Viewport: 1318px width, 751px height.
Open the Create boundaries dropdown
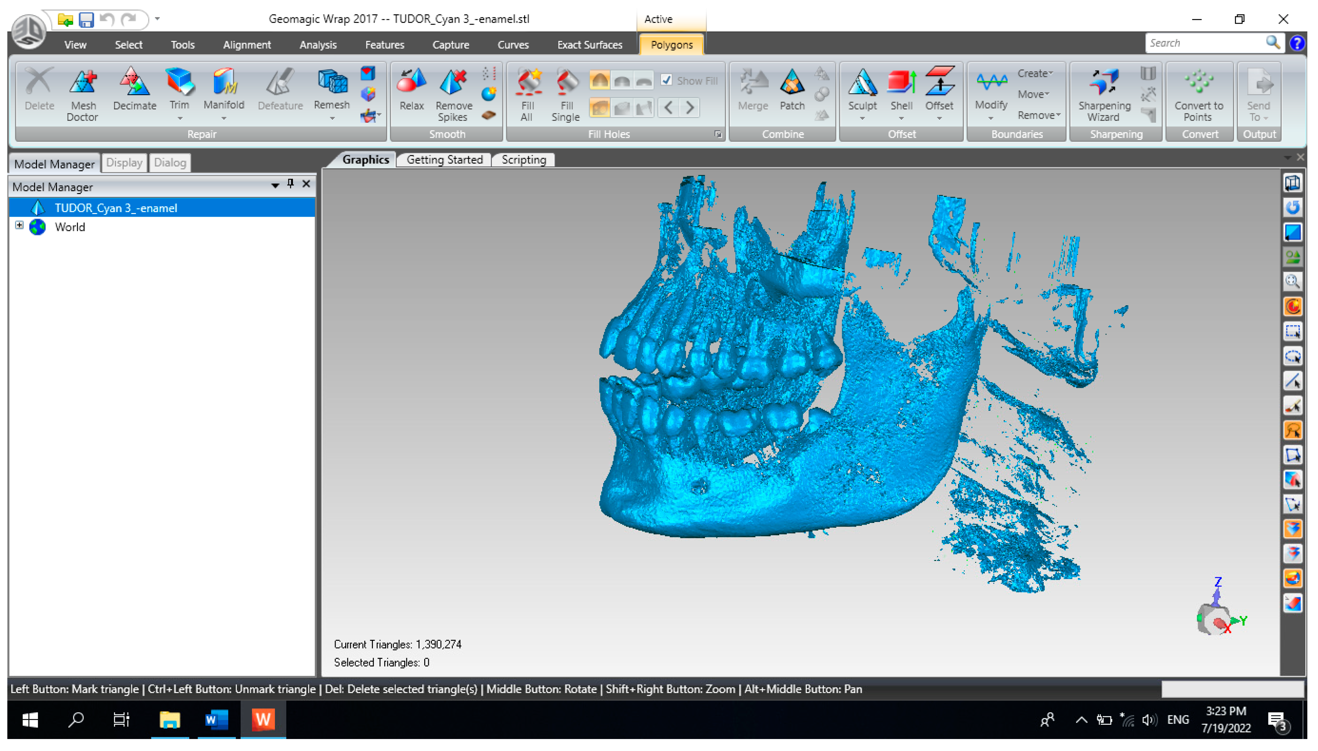click(x=1034, y=73)
